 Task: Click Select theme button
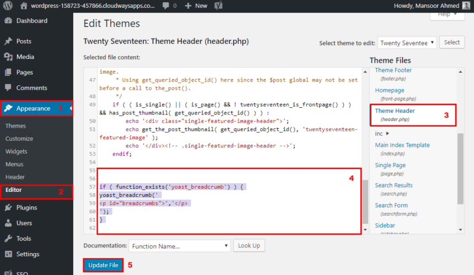(x=451, y=42)
